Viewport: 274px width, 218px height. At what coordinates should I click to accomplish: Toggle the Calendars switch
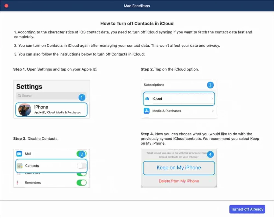pyautogui.click(x=81, y=174)
